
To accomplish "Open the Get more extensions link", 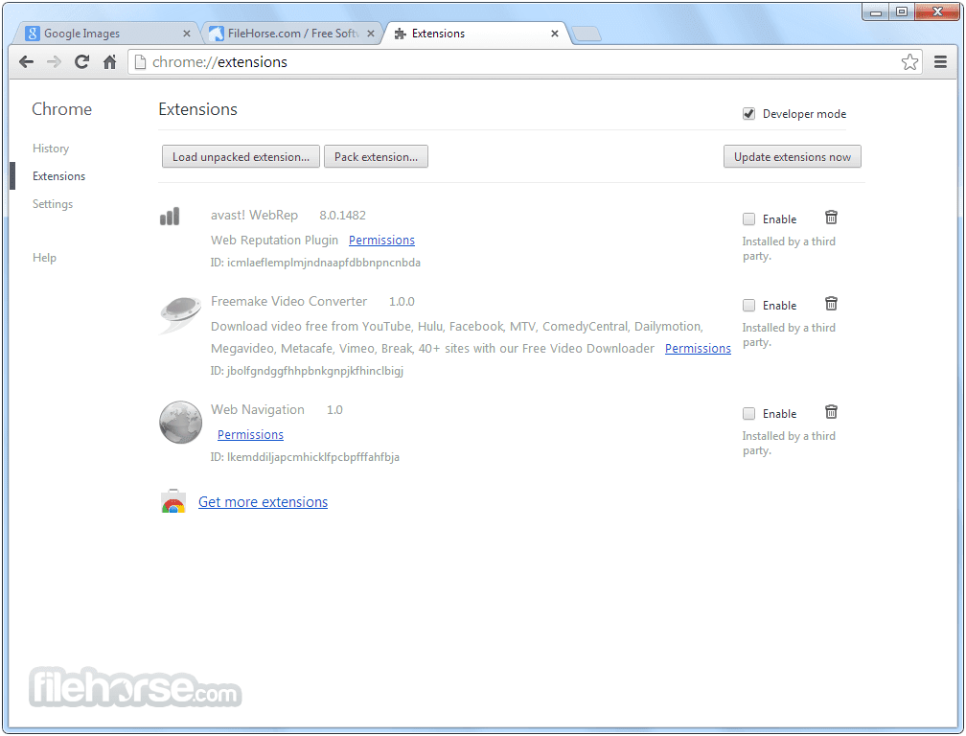I will point(263,501).
